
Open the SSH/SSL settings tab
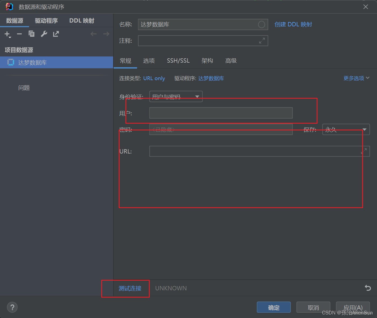(x=178, y=61)
